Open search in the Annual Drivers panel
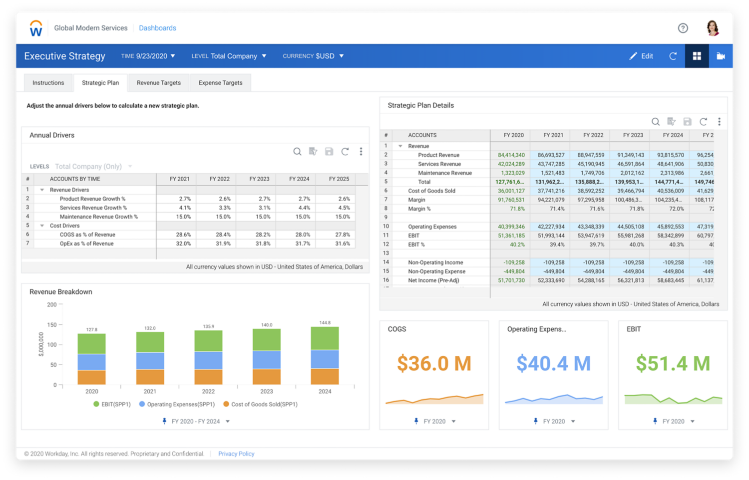This screenshot has height=480, width=749. click(x=297, y=151)
